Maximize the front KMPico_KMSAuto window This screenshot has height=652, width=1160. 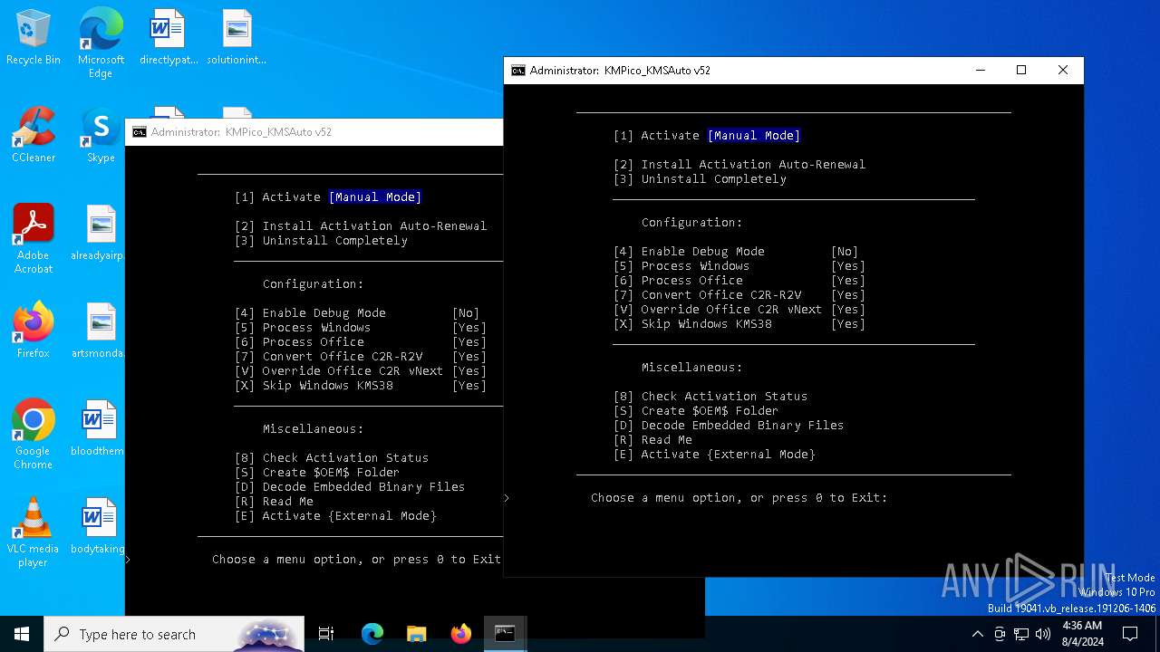(1021, 71)
